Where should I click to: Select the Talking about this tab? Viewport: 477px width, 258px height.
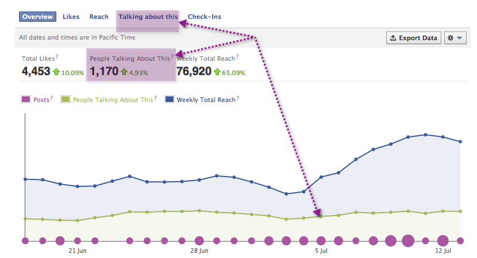148,17
